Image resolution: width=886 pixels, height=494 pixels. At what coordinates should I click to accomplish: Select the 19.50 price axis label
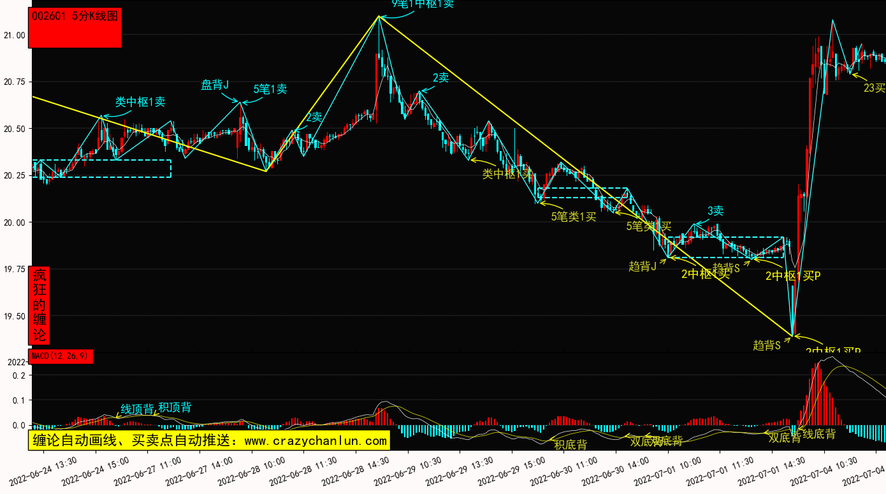14,316
